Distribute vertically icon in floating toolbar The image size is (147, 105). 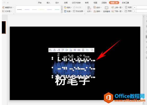[83, 50]
